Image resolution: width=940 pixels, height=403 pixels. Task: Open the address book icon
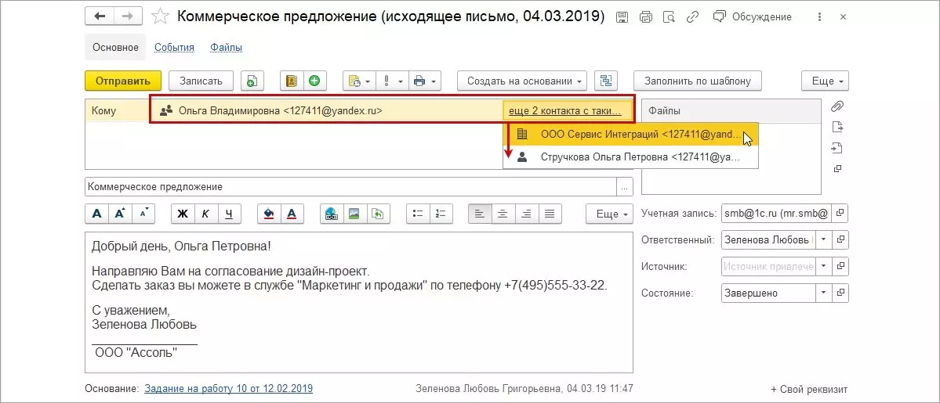coord(292,81)
